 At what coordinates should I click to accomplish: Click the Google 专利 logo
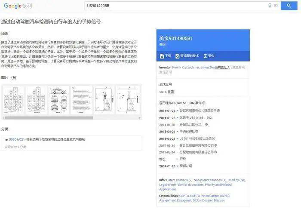tap(18, 6)
